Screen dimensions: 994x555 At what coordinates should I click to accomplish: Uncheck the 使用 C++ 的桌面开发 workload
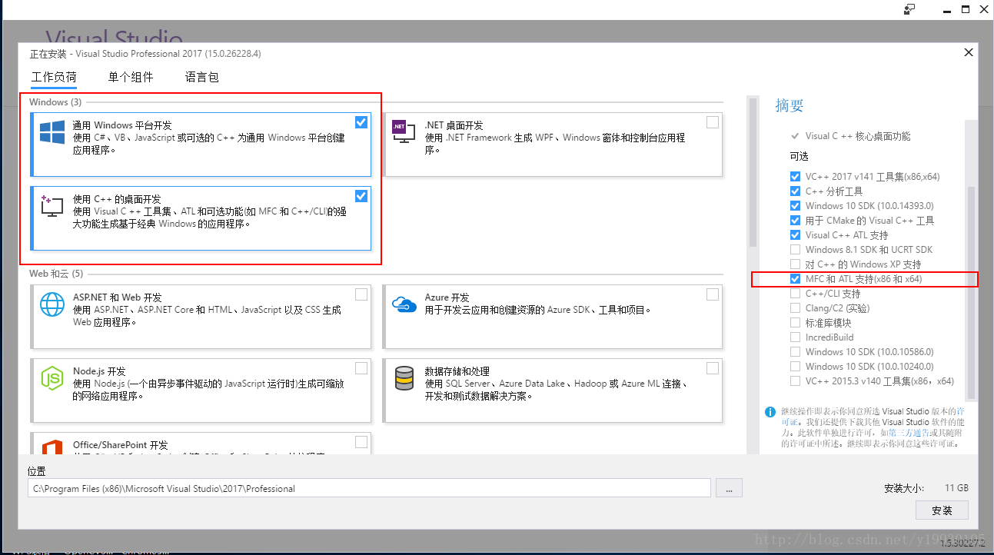tap(361, 196)
